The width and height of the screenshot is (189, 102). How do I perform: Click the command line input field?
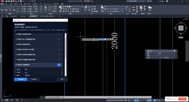tap(98, 97)
